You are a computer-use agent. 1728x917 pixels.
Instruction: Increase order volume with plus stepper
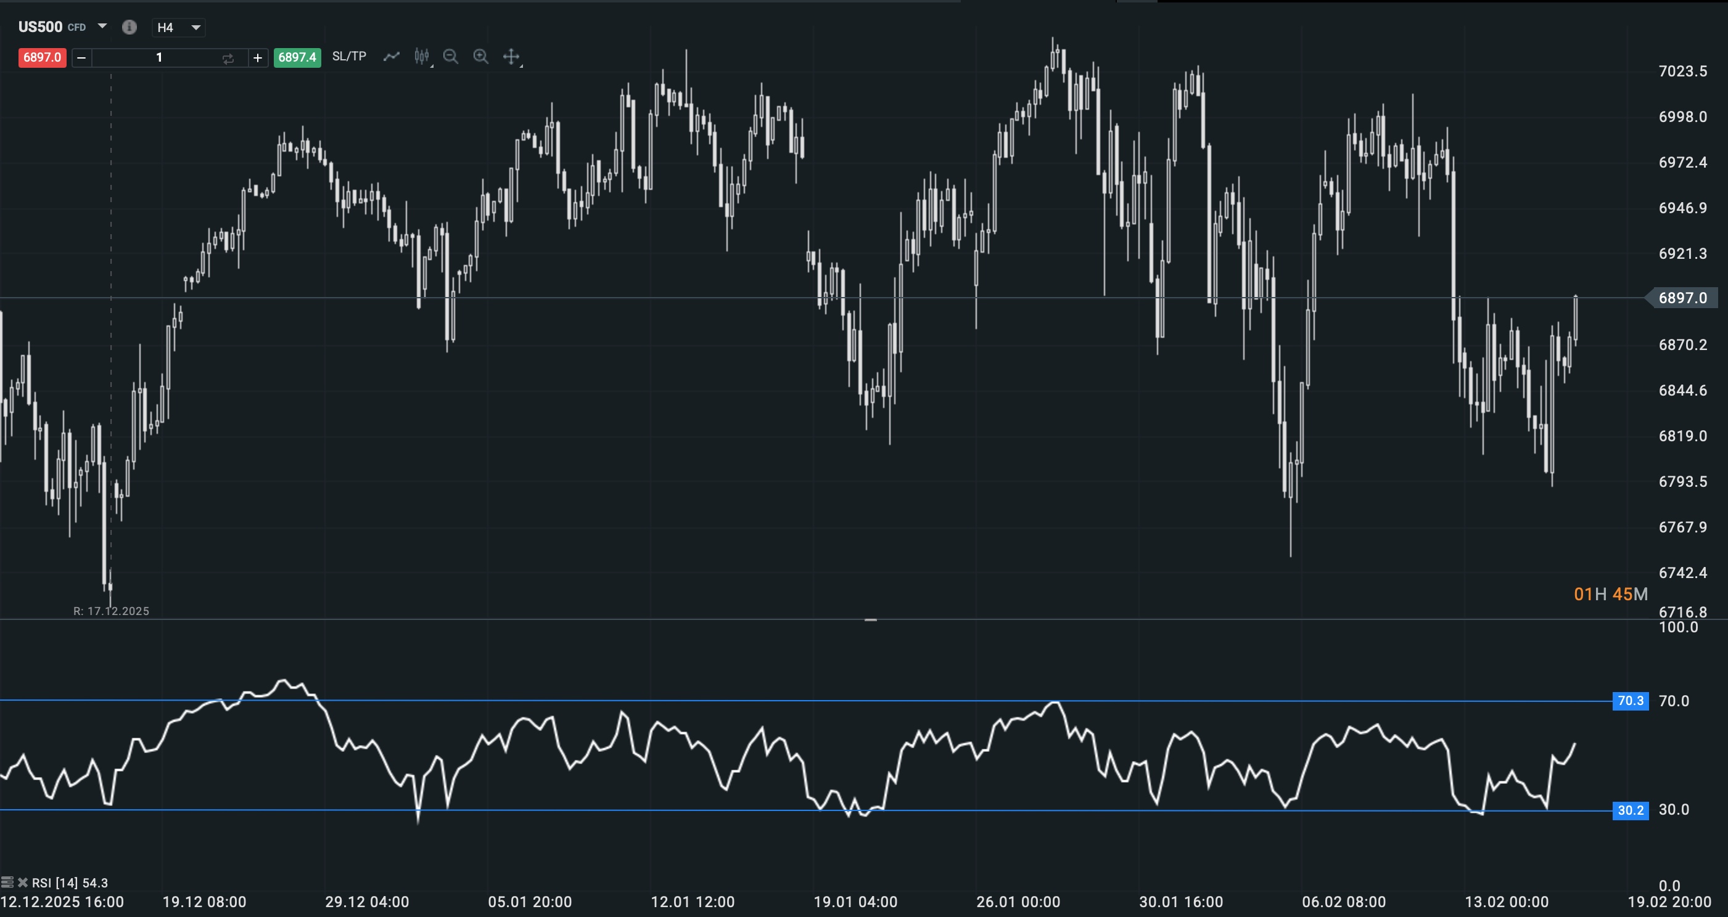[x=258, y=58]
